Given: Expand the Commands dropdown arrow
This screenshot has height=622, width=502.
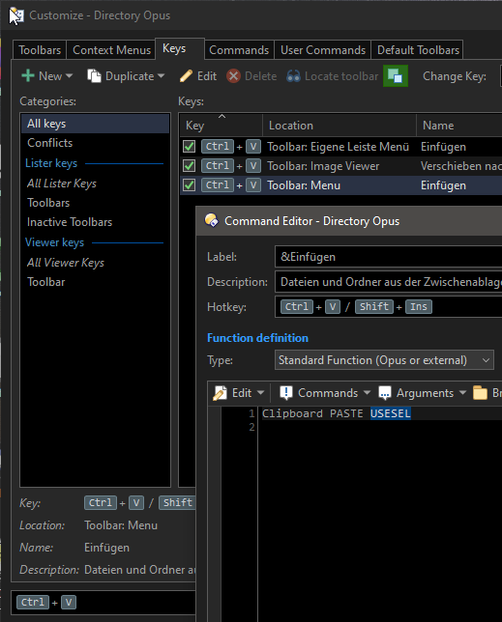Looking at the screenshot, I should (367, 393).
